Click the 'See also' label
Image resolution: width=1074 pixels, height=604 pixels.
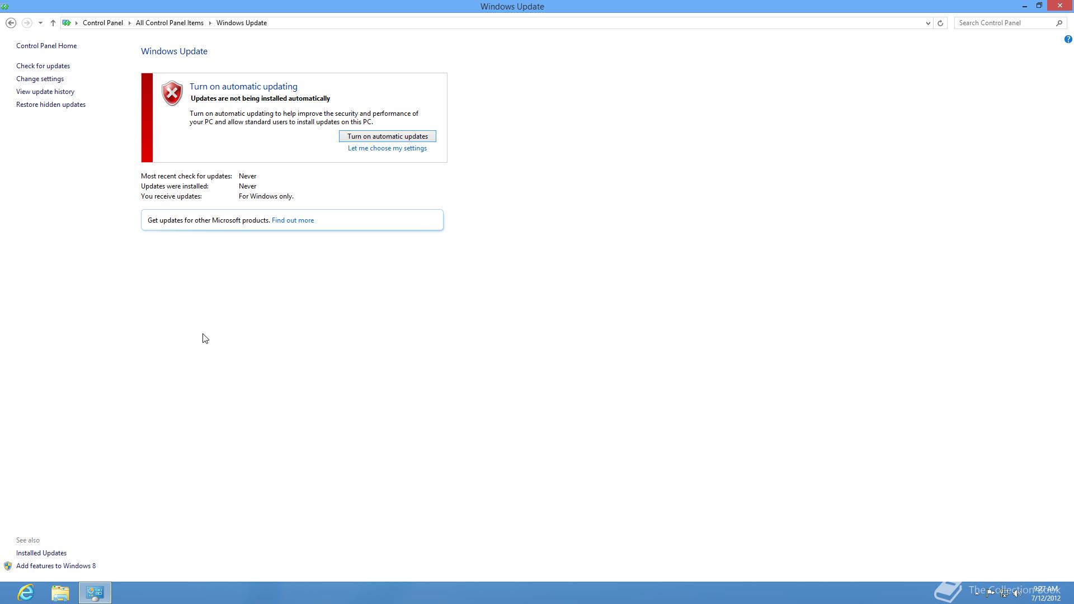[28, 540]
